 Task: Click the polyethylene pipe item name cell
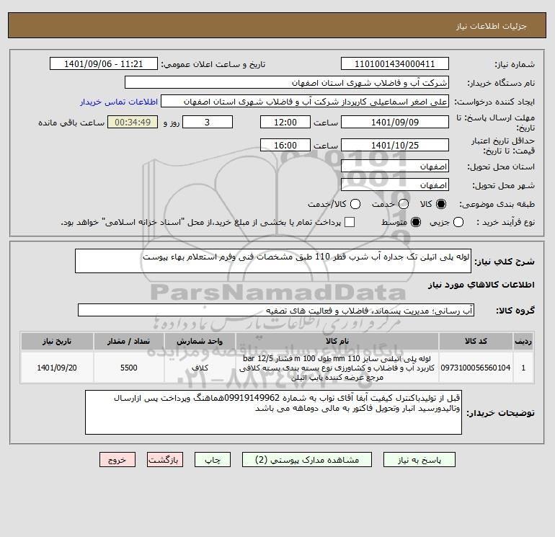pyautogui.click(x=337, y=368)
